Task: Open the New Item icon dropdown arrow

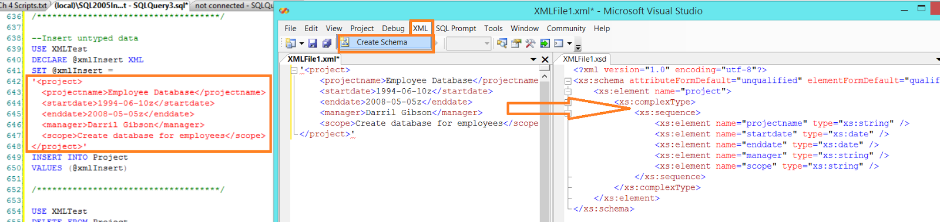Action: pyautogui.click(x=301, y=43)
